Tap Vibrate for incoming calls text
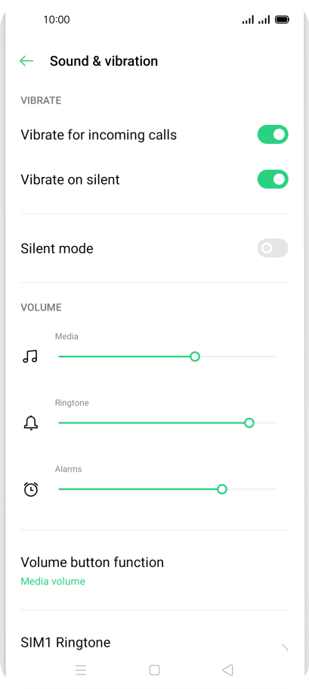 99,135
